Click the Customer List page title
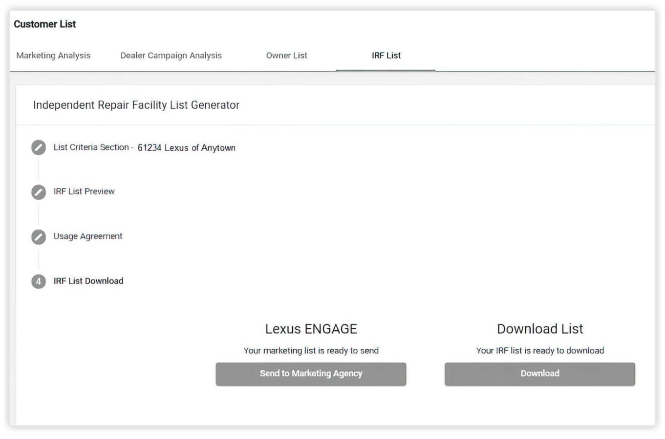Viewport: 665px width, 439px height. coord(45,24)
